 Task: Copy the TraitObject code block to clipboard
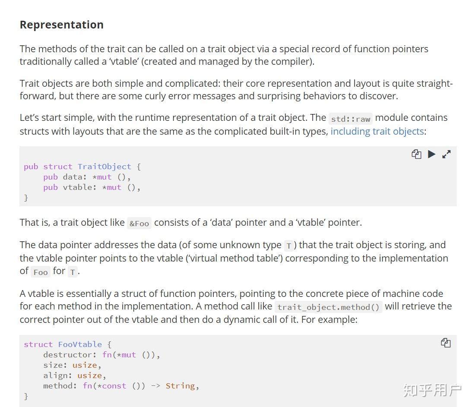click(x=416, y=154)
